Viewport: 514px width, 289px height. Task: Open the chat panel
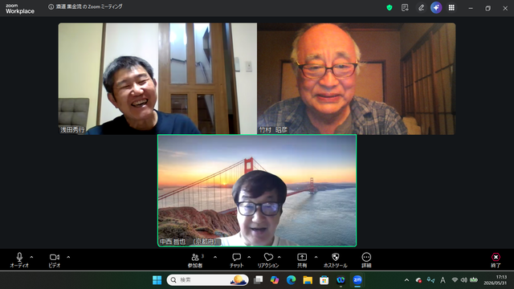(236, 260)
